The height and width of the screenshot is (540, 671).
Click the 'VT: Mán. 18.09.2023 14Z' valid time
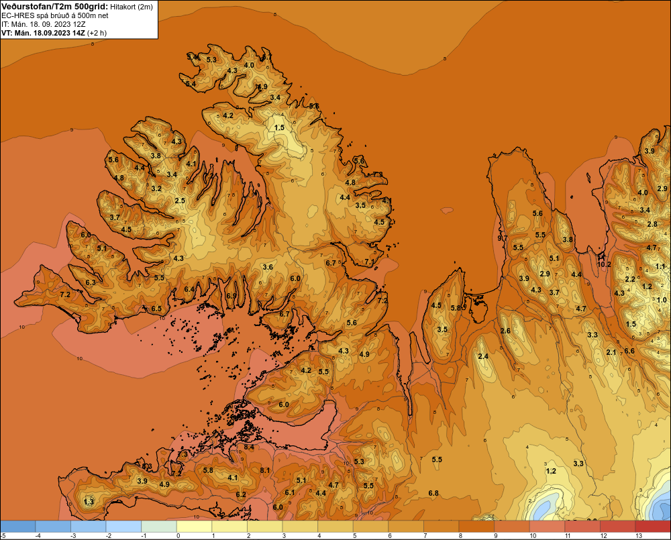click(x=43, y=33)
